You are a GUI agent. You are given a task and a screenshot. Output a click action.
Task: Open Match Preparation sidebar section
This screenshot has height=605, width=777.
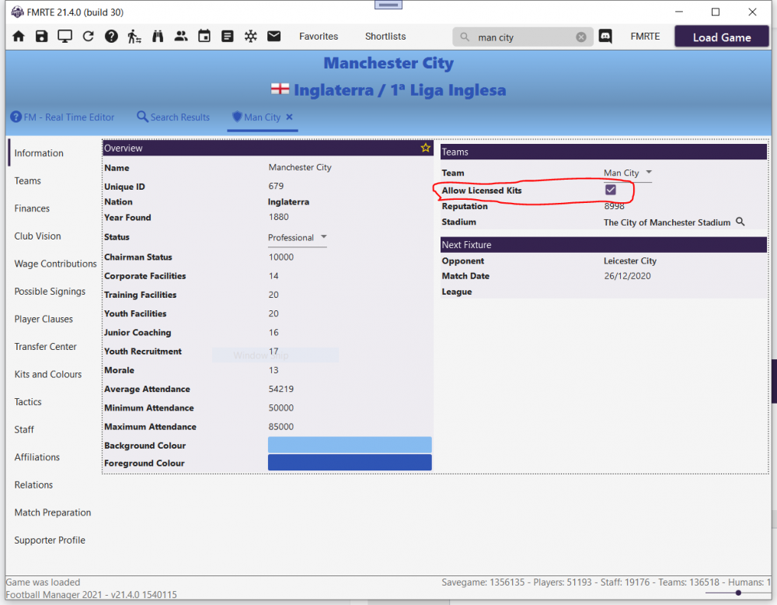pos(53,512)
